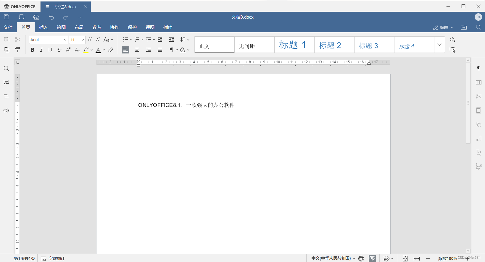Viewport: 485px width, 262px height.
Task: Open the document language dropdown
Action: tap(333, 258)
